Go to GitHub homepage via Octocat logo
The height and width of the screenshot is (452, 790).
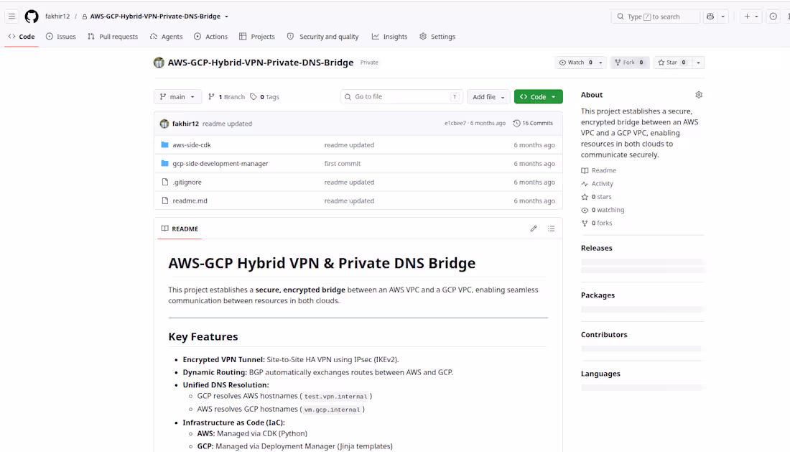coord(32,16)
